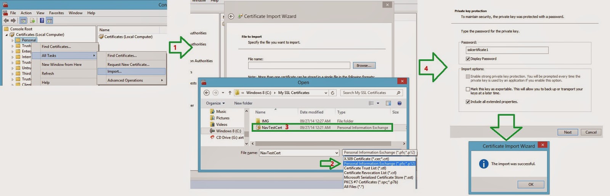Click Cancel button in wizard
Viewport: 610px width, 196px height.
click(x=591, y=132)
